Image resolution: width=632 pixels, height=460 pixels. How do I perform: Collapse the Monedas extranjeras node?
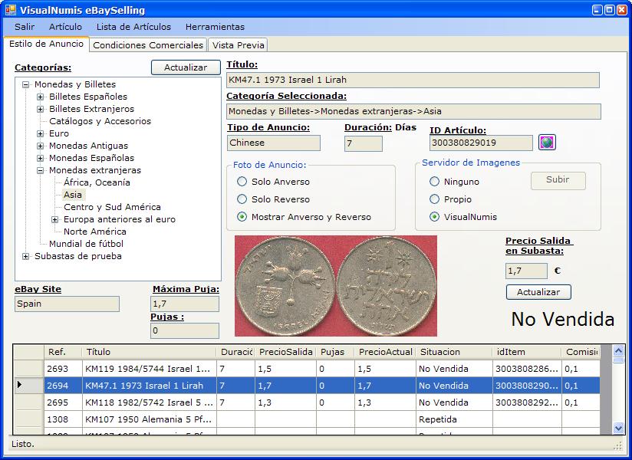click(41, 170)
